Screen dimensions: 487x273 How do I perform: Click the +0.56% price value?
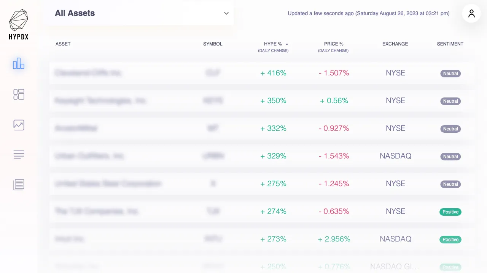[334, 100]
